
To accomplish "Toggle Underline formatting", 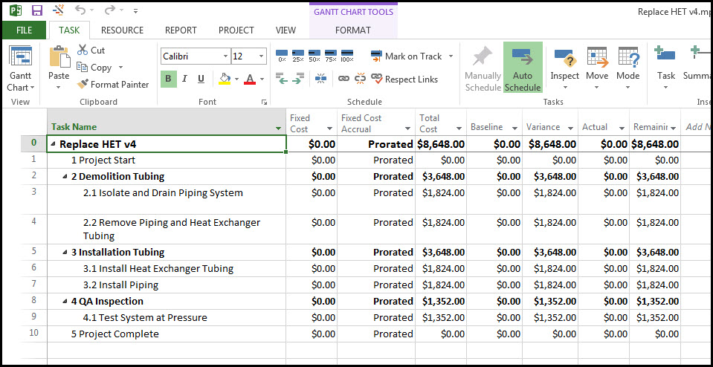I will [201, 79].
